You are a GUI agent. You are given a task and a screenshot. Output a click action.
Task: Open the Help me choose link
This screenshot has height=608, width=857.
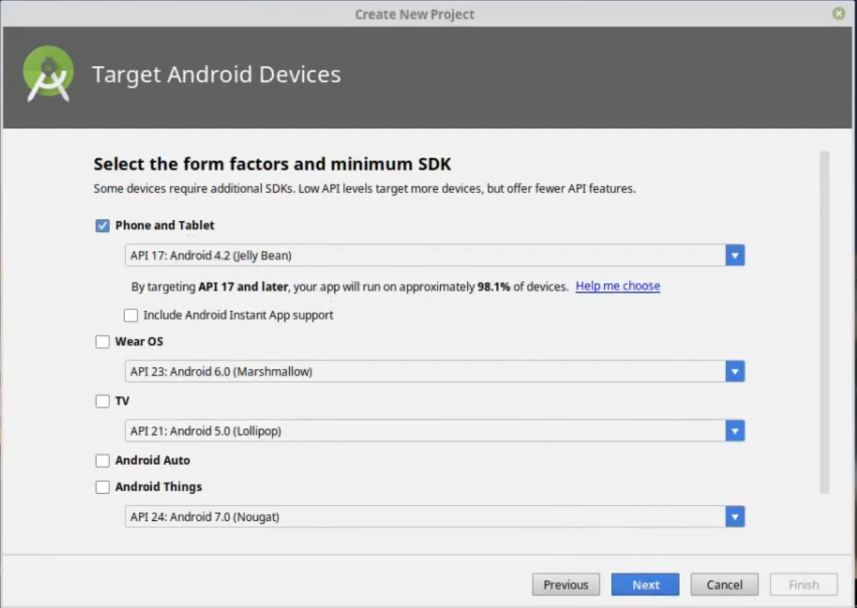(x=617, y=286)
